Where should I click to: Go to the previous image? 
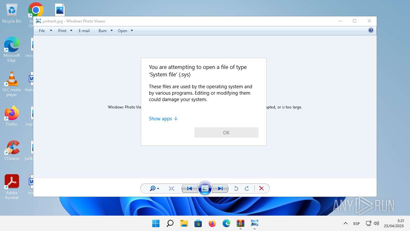tap(190, 189)
